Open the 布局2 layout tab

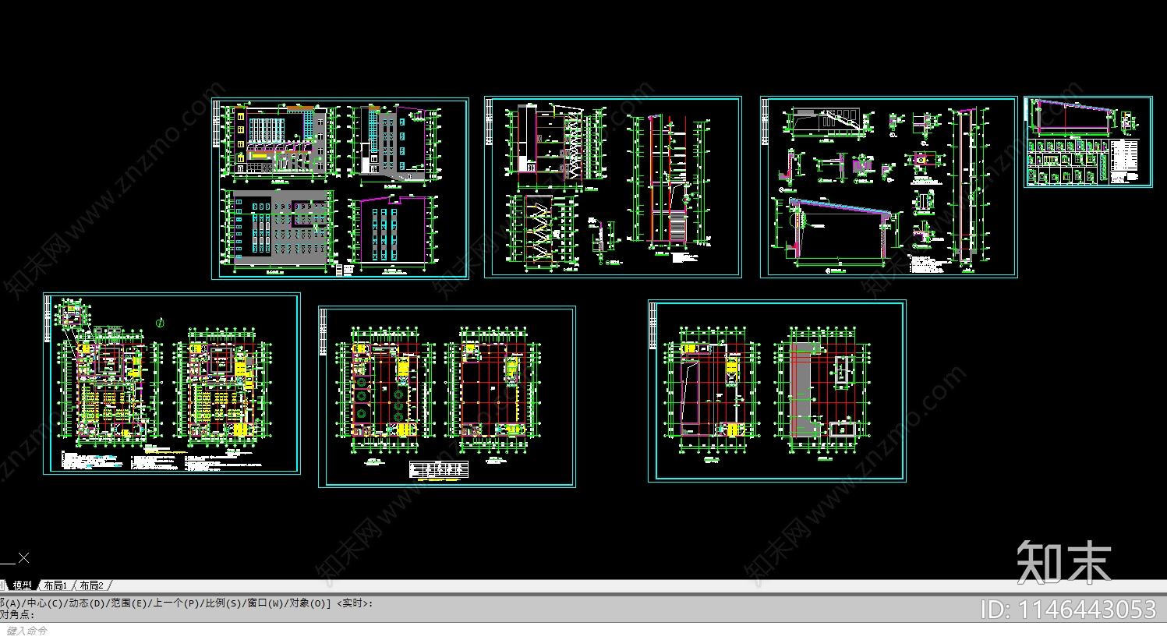point(91,585)
